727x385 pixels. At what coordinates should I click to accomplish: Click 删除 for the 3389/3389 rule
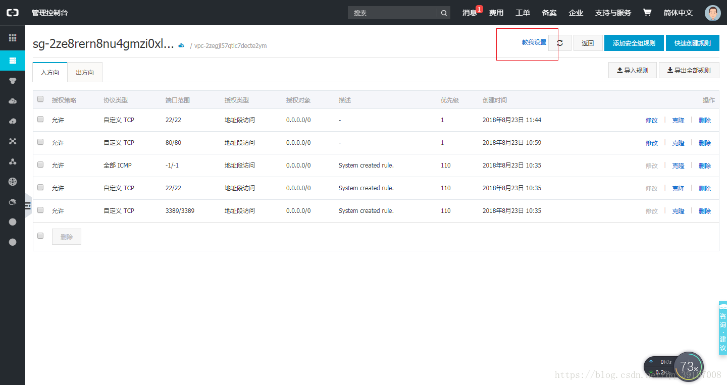(x=705, y=211)
